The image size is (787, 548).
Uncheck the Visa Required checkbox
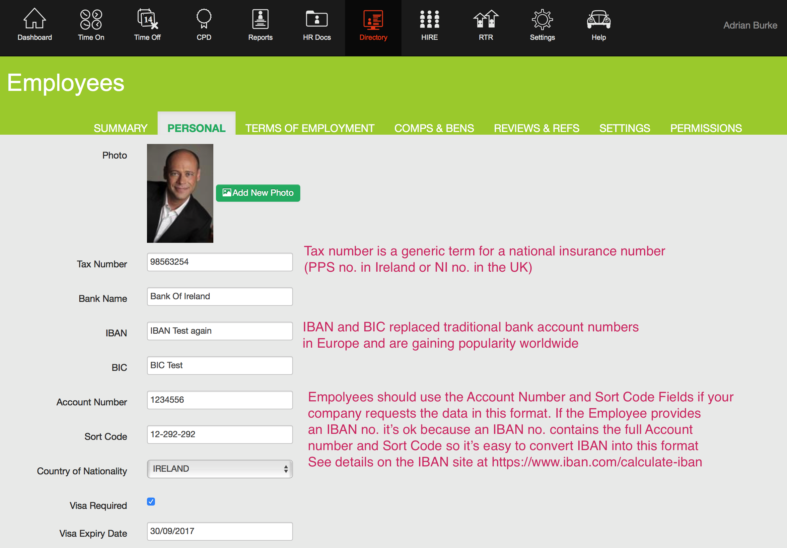(x=151, y=502)
